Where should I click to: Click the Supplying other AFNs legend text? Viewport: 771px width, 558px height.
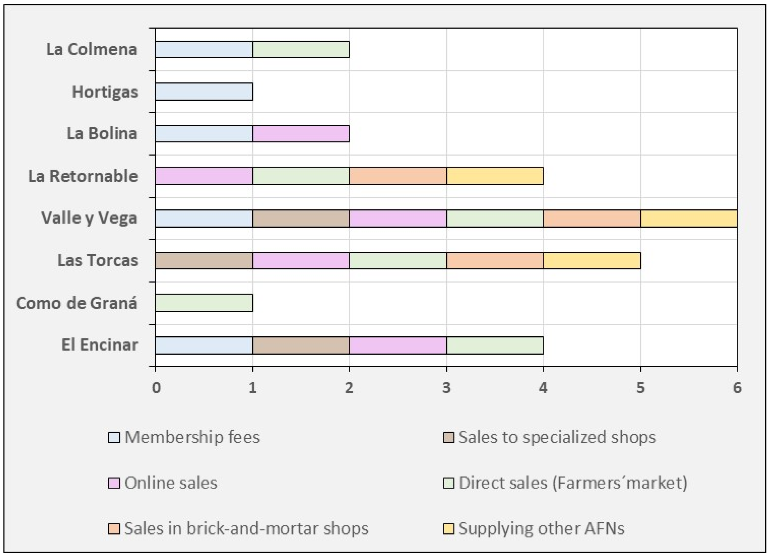542,529
